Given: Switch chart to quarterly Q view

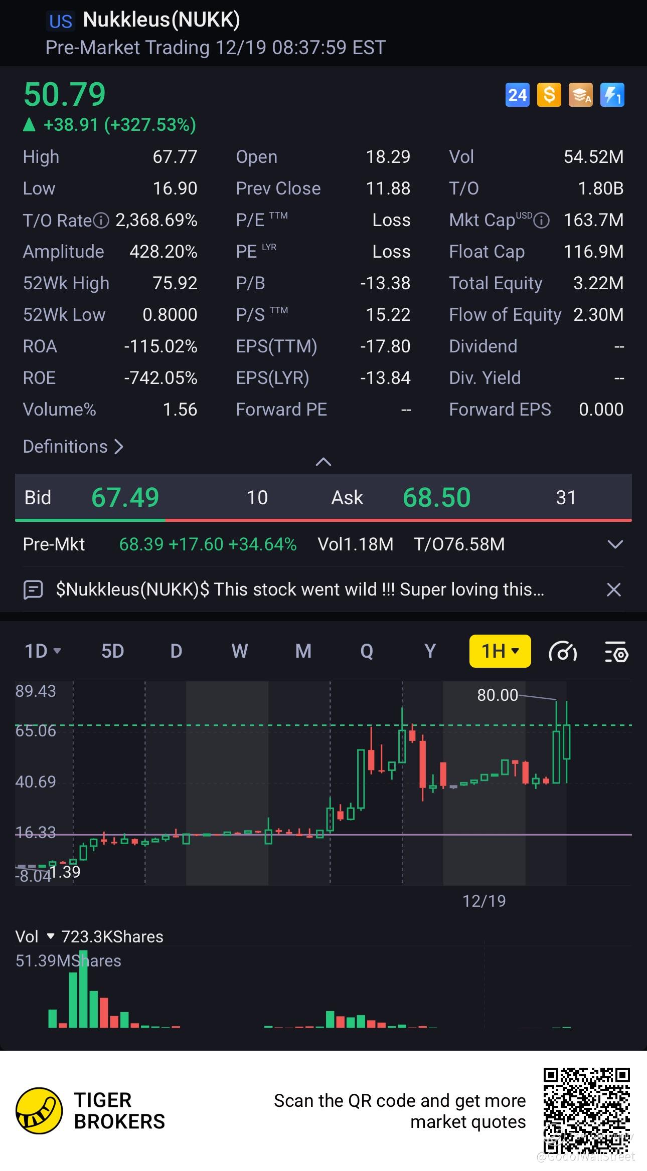Looking at the screenshot, I should coord(367,651).
